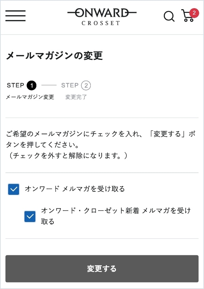Open search with the magnifier icon
Viewport: 204px width, 289px height.
169,16
